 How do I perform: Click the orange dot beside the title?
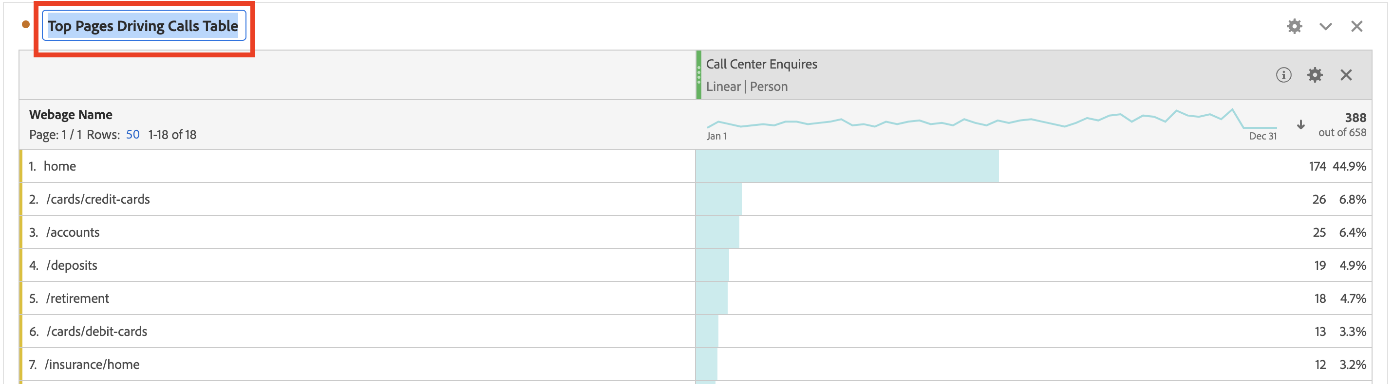coord(25,24)
